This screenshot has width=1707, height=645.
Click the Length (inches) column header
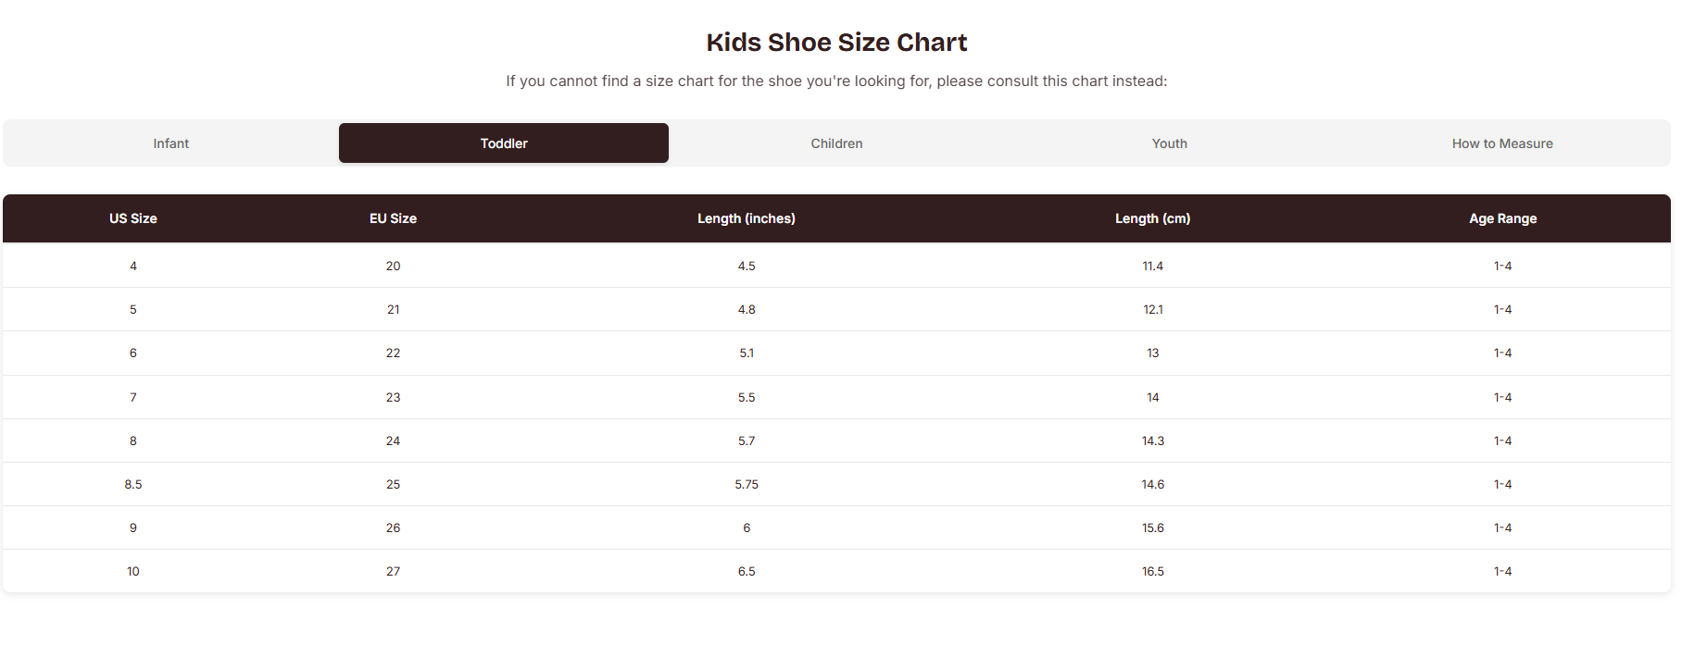pos(747,218)
